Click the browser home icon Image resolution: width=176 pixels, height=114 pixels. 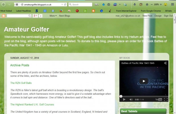(x=147, y=5)
